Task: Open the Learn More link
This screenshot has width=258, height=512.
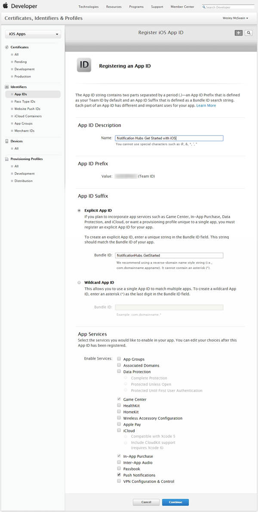Action: click(206, 105)
